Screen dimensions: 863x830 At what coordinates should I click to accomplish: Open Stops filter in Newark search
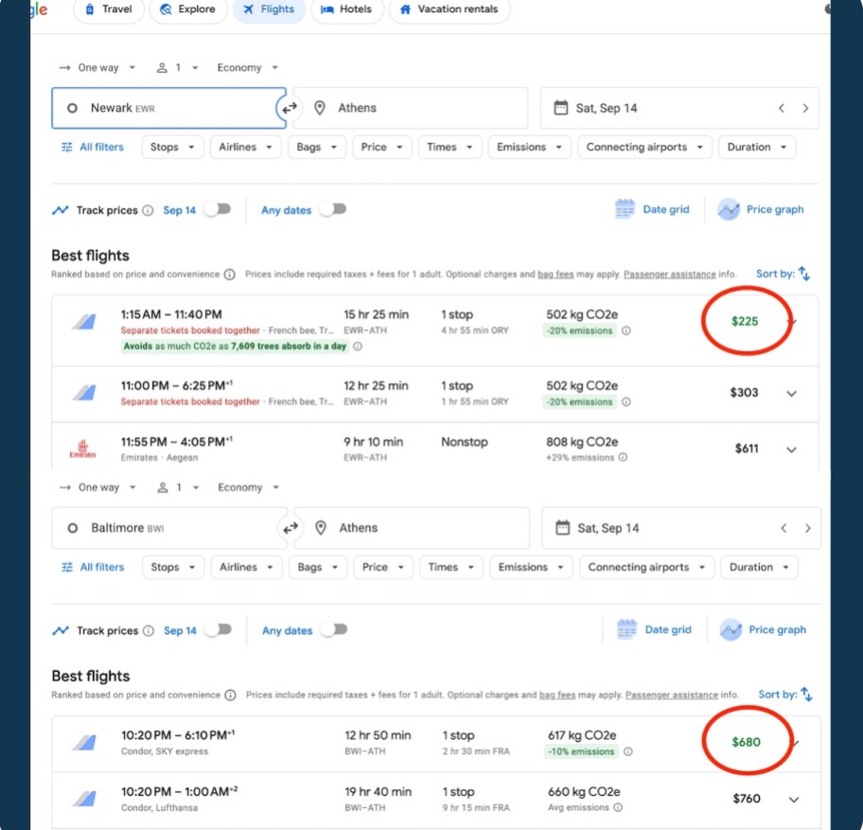point(172,147)
